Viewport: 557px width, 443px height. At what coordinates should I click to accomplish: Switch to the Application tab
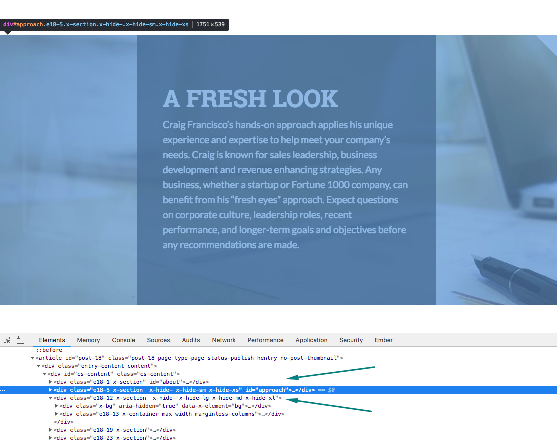coord(311,340)
